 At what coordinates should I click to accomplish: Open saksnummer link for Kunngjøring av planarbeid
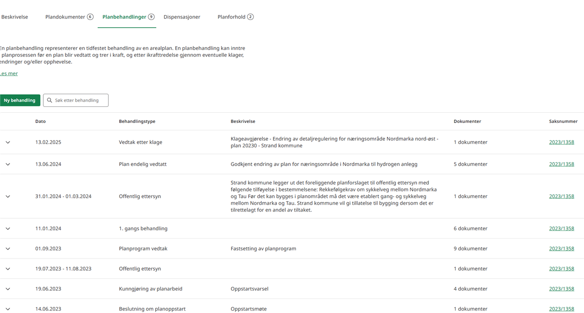[562, 289]
